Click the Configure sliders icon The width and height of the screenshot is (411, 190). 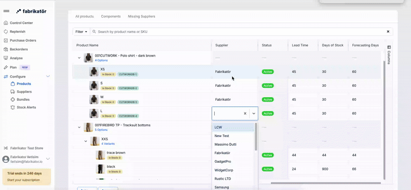point(6,77)
